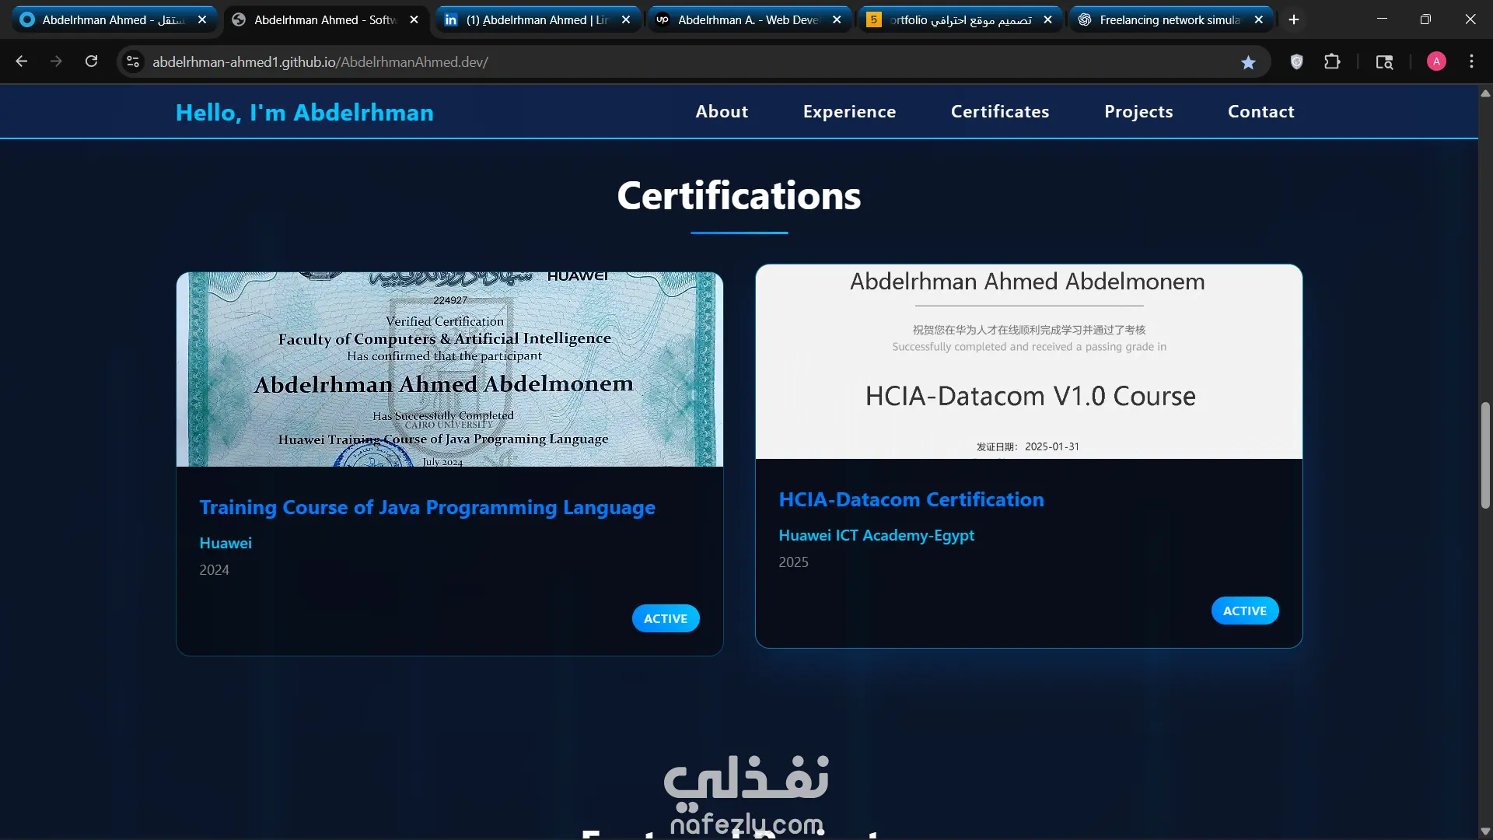This screenshot has width=1493, height=840.
Task: Click the bookmark star icon
Action: [x=1248, y=62]
